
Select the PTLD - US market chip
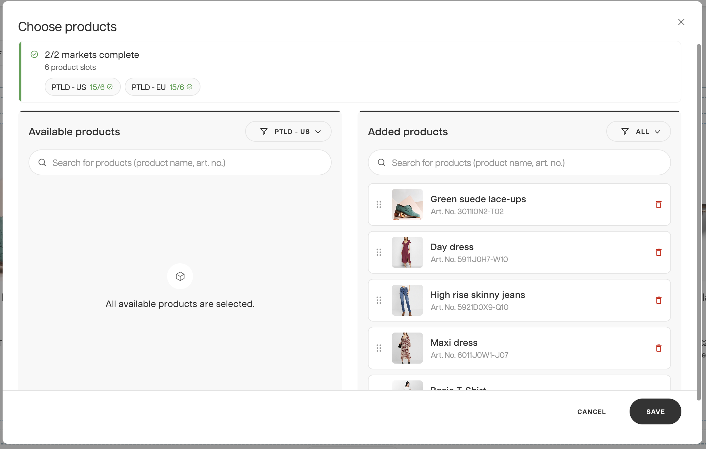click(x=83, y=87)
